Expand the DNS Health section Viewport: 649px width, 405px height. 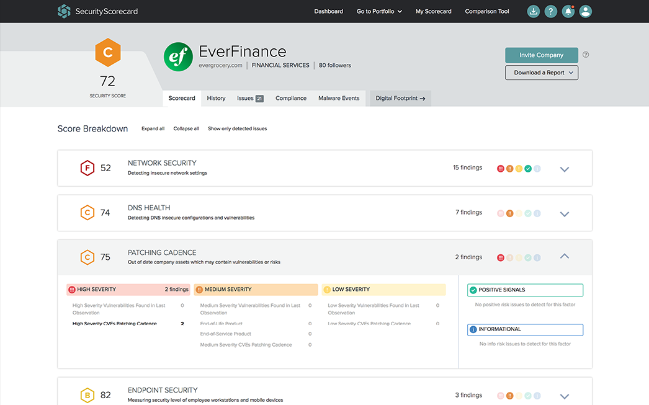[564, 214]
